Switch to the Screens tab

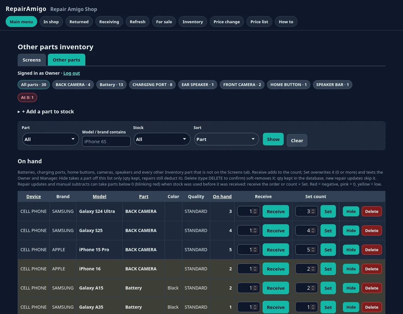(x=32, y=60)
